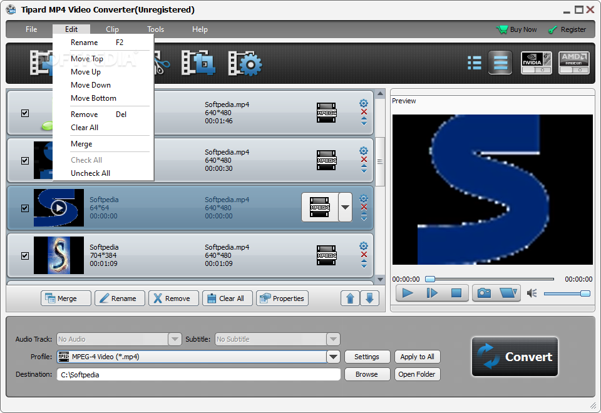Mute preview audio speaker icon
601x413 pixels.
tap(532, 293)
